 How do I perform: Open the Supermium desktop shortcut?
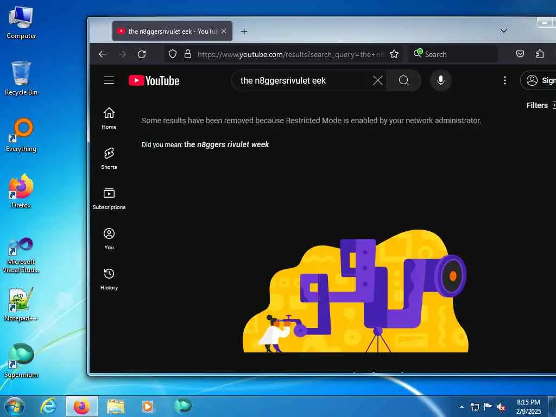click(21, 361)
